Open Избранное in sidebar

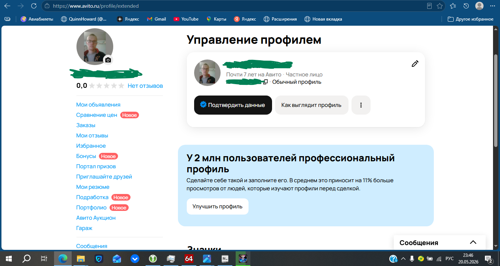[91, 146]
